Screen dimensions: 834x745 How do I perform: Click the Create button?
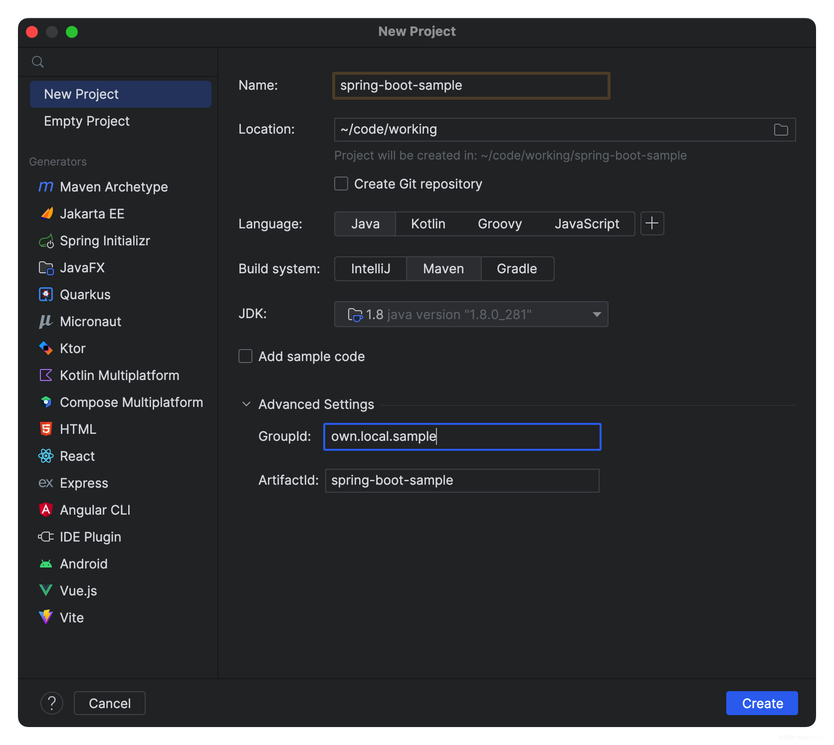coord(762,703)
